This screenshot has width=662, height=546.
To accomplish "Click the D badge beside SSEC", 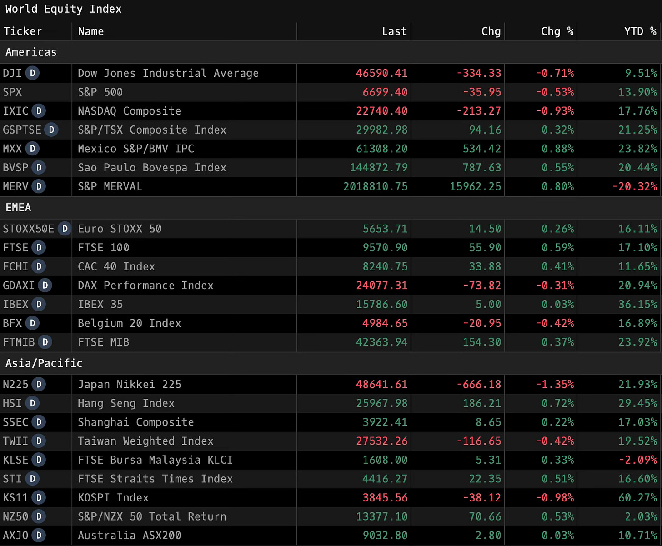I will 39,422.
